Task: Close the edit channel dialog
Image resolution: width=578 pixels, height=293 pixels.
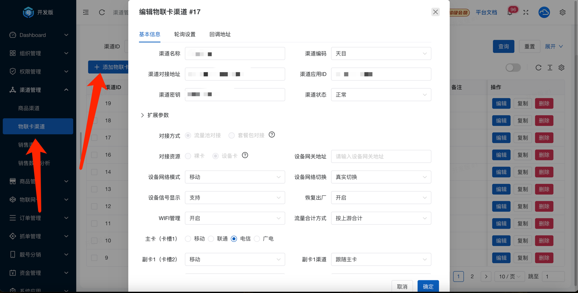Action: (x=435, y=12)
